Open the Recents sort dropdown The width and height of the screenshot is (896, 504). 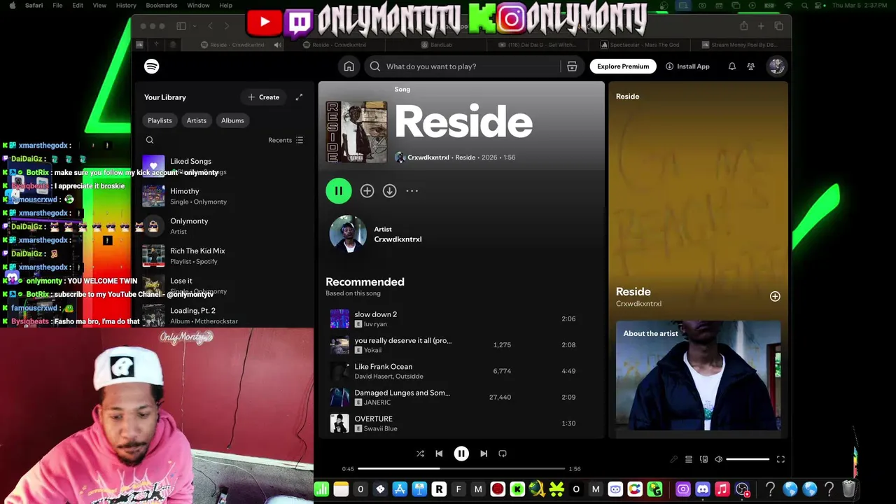(x=286, y=140)
